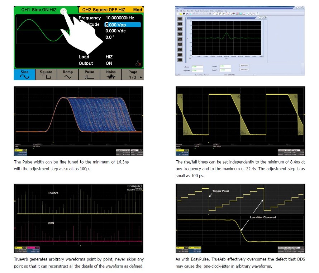Click the Frequency parameter label

coord(90,18)
